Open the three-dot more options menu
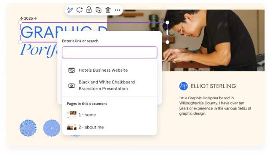 [117, 10]
